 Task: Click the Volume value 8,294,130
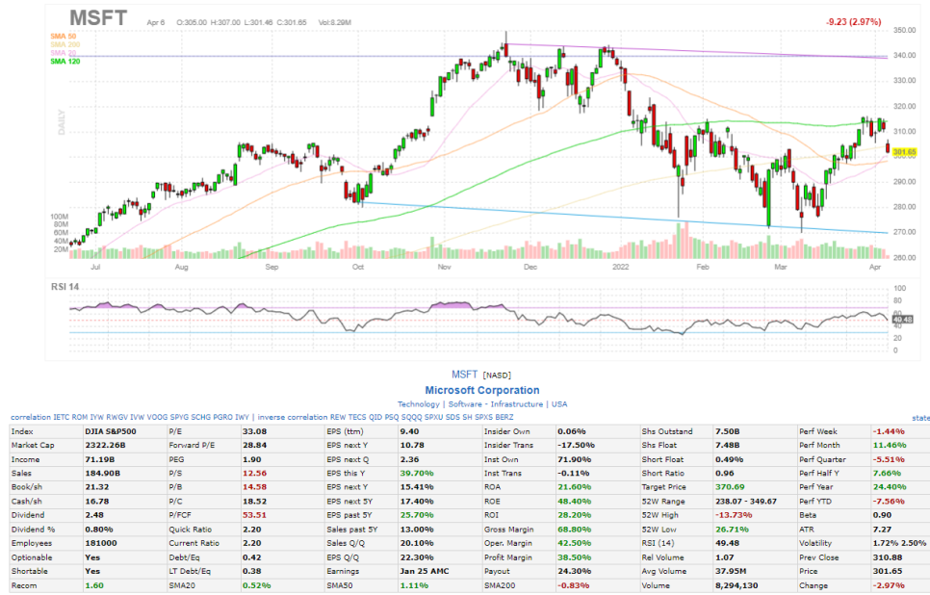point(736,585)
